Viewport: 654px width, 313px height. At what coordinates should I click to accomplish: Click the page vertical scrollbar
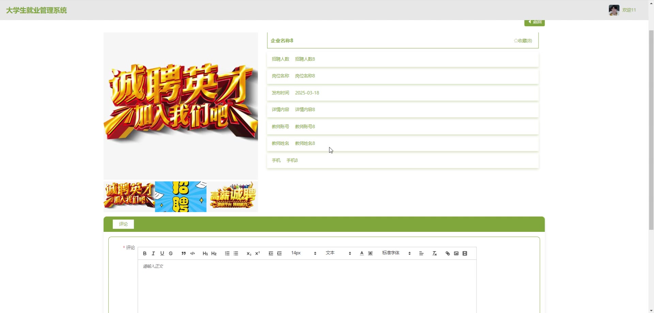coord(651,130)
